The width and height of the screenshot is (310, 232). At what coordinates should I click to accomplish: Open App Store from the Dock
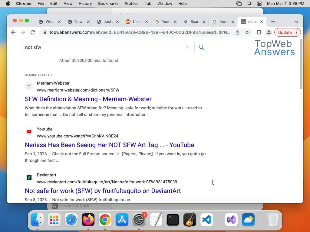[x=122, y=220]
